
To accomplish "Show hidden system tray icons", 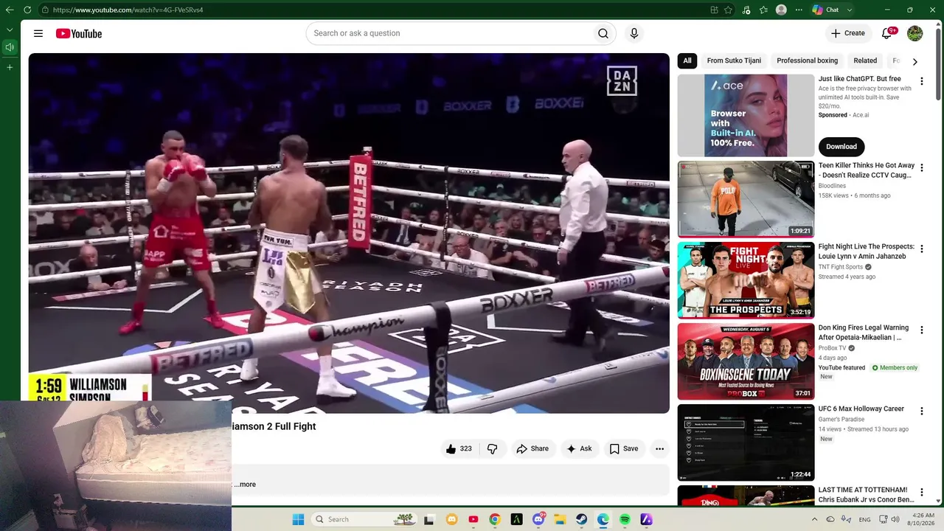I will pos(816,519).
